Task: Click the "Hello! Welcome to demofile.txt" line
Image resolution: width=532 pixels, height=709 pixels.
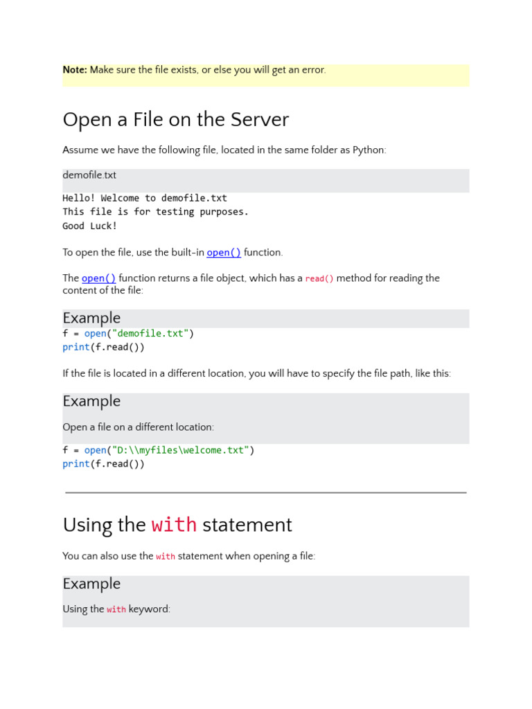Action: (145, 198)
